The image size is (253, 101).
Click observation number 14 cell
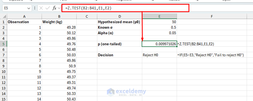point(24,99)
